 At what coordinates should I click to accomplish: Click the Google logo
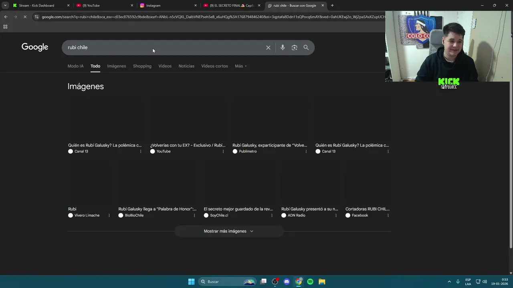35,47
